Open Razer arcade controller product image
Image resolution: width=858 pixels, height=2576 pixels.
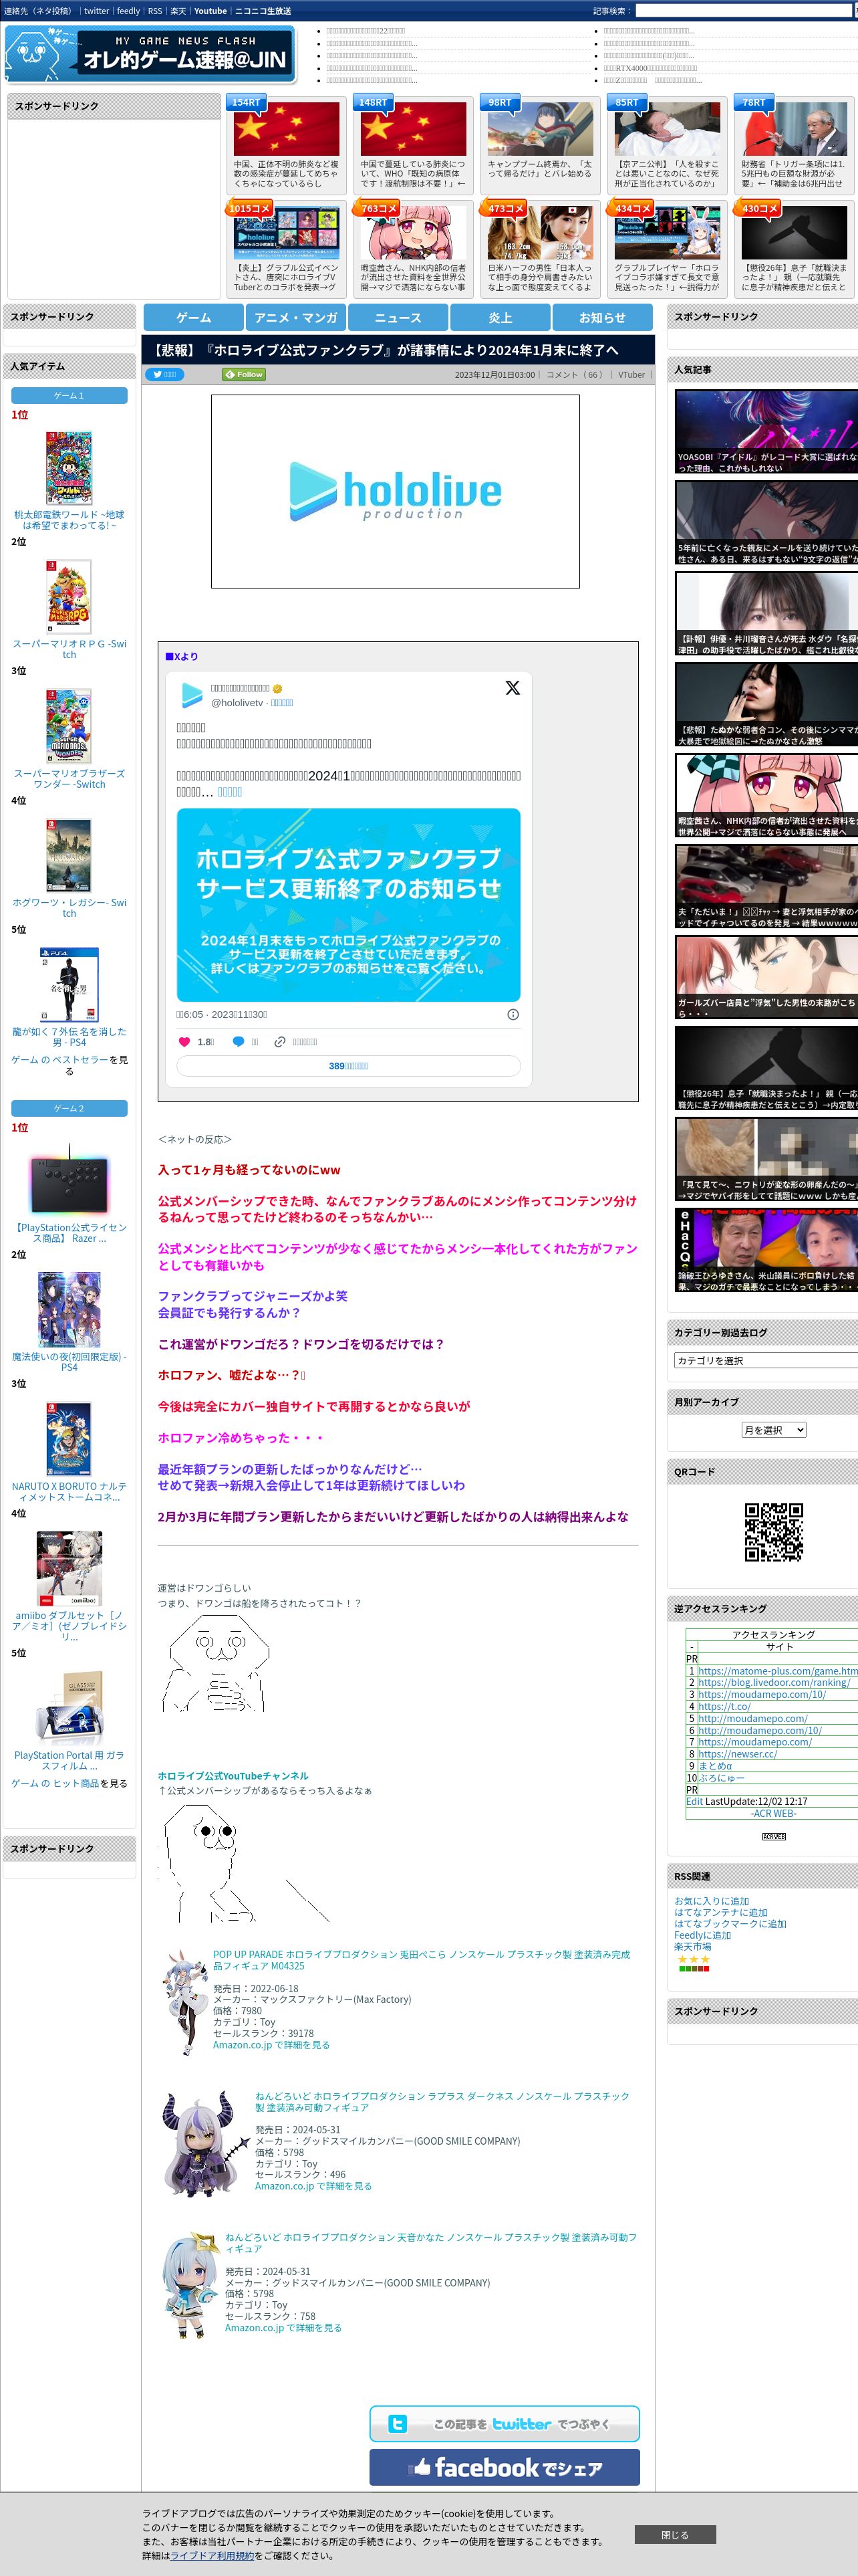click(69, 1182)
